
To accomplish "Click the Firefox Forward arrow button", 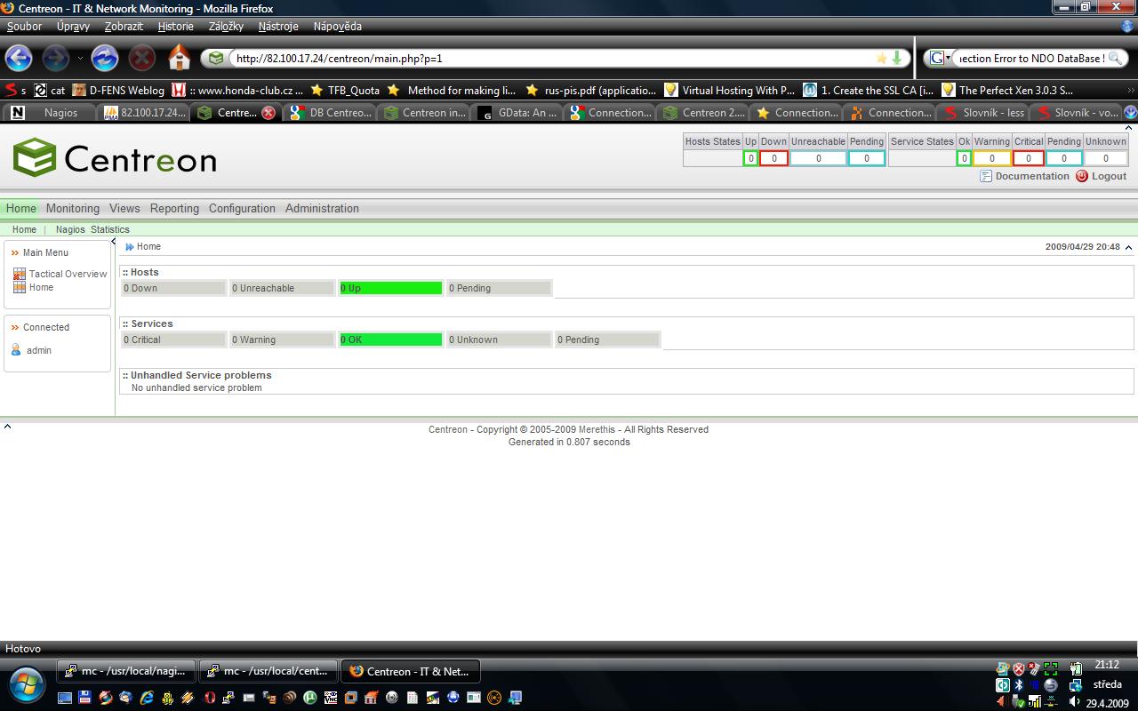I will [55, 59].
